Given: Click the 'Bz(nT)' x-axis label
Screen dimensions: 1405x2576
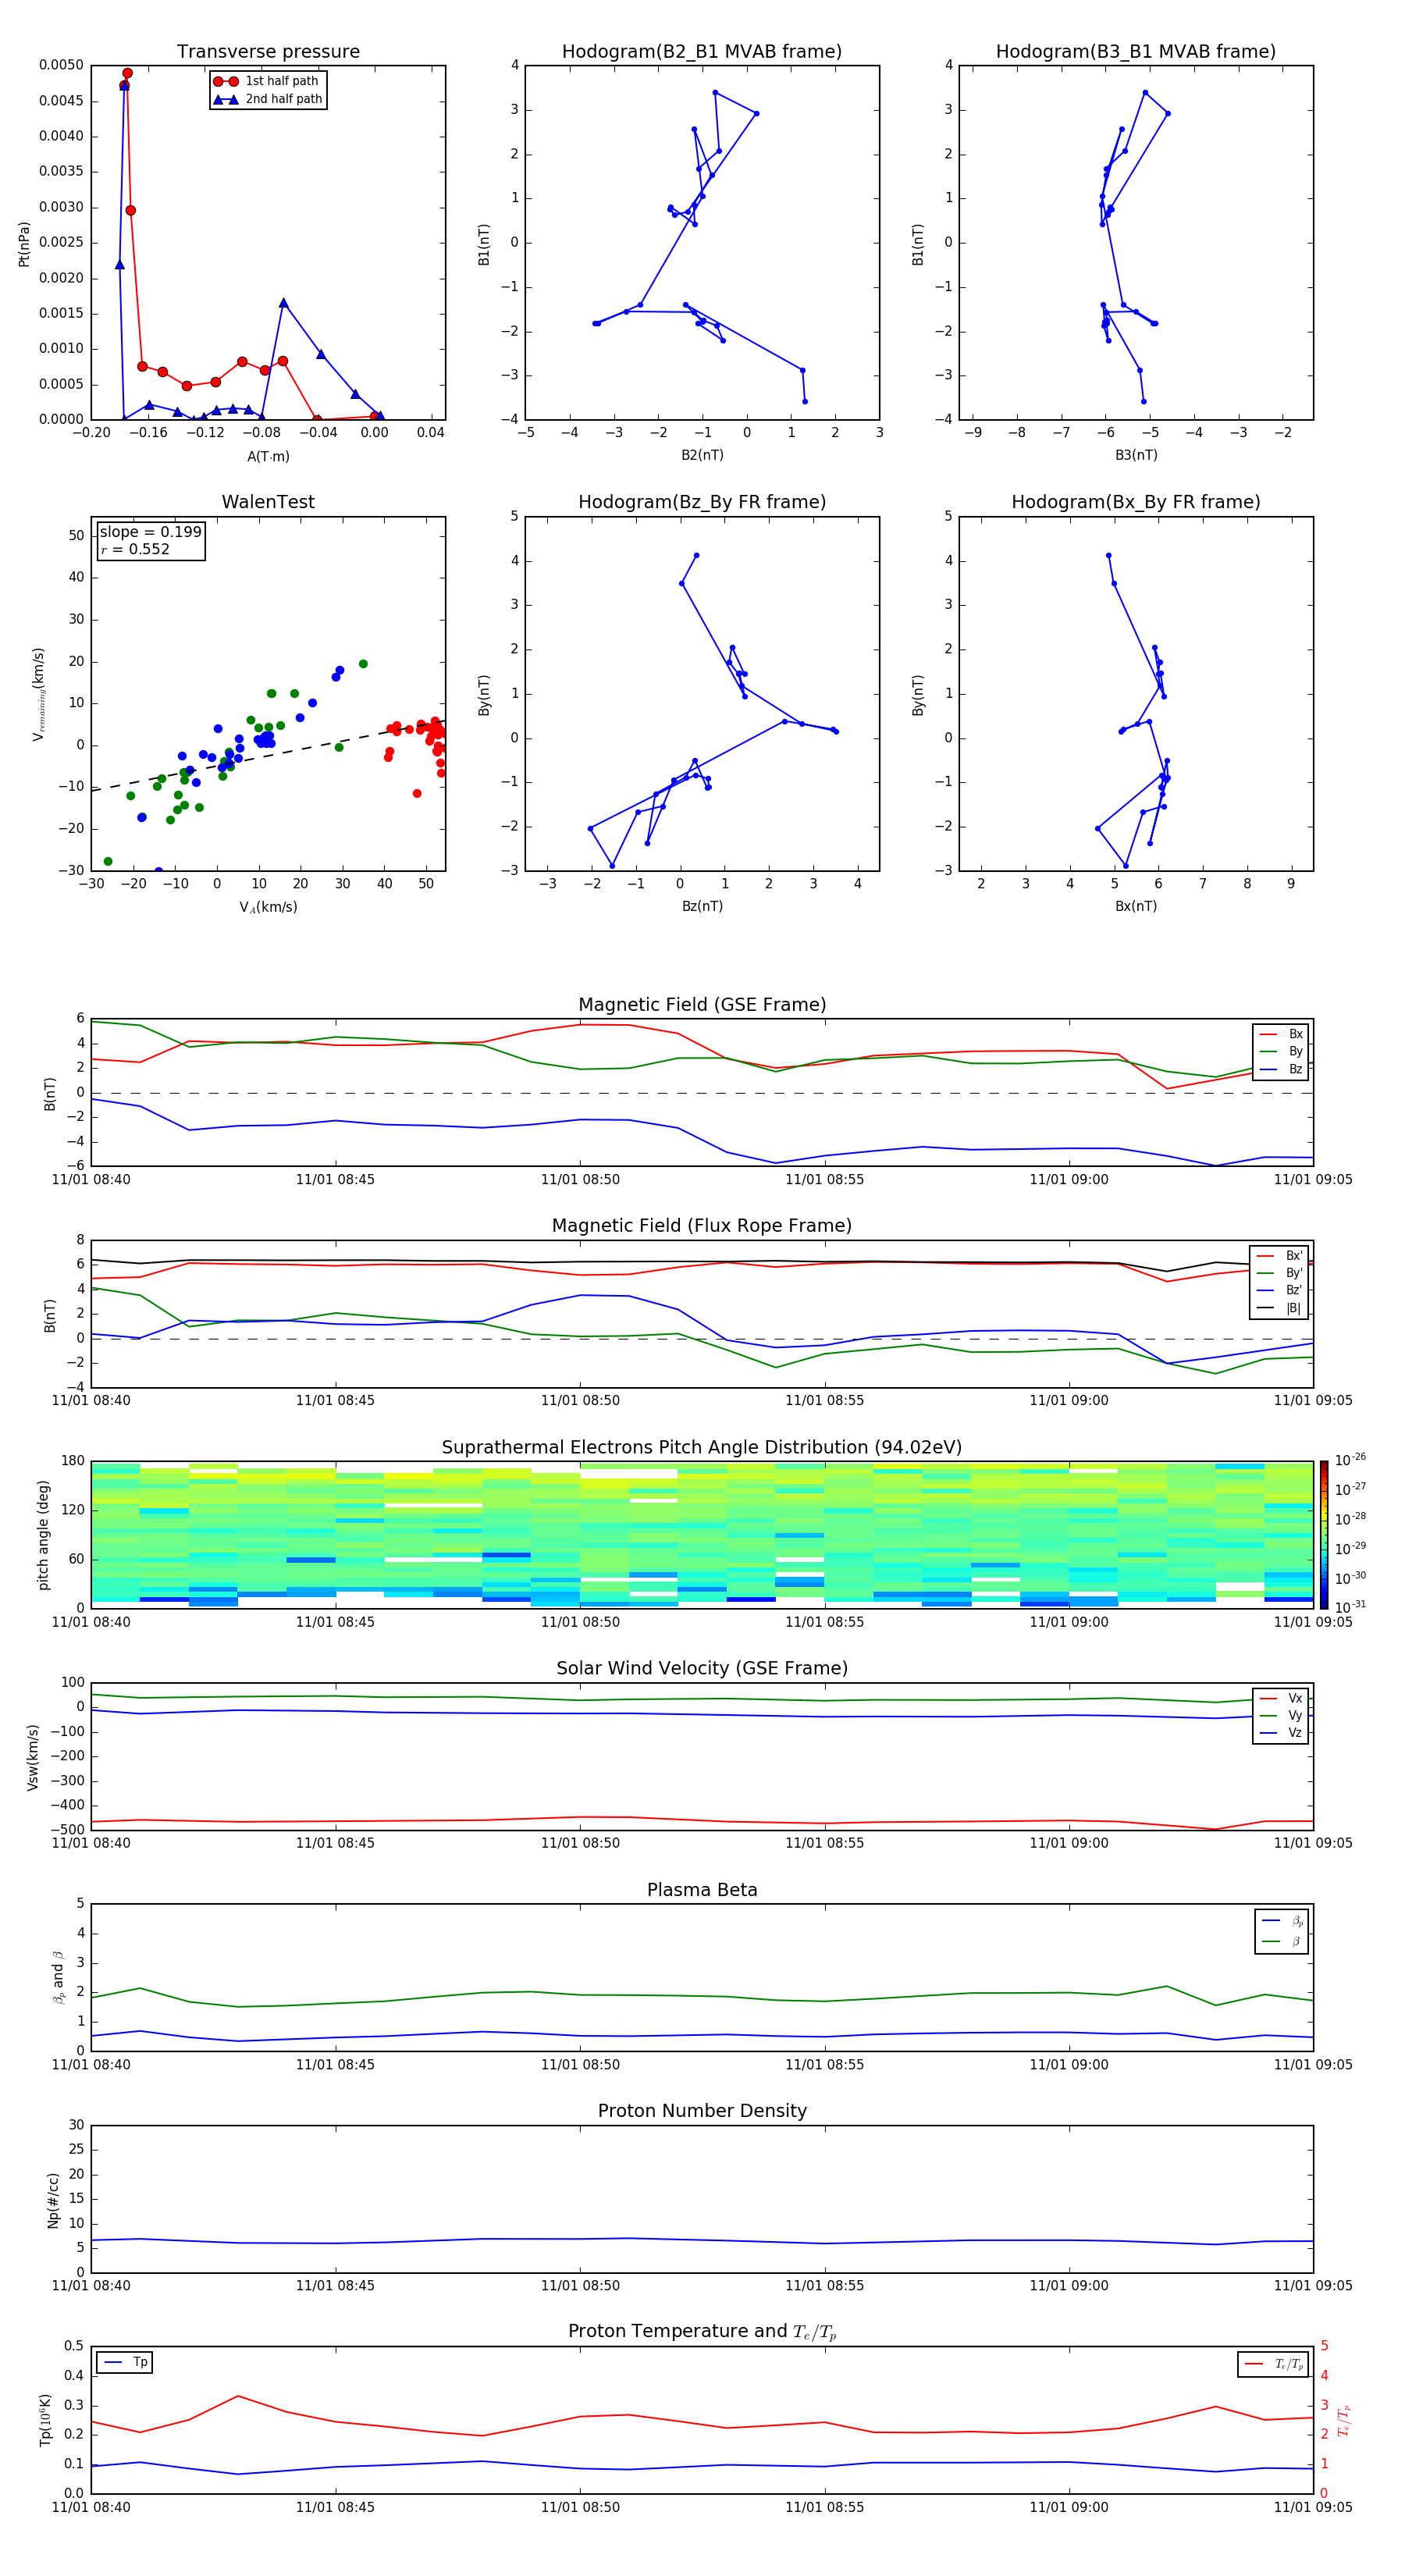Looking at the screenshot, I should click(702, 906).
